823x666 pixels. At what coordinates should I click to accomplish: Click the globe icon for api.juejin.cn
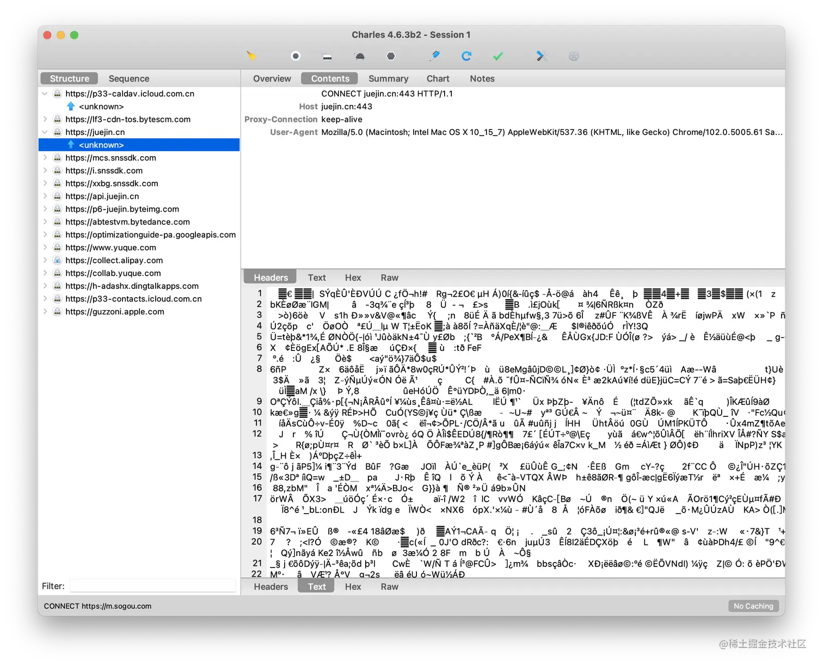point(57,196)
